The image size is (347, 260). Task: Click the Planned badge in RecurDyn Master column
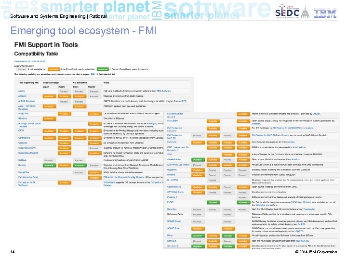(242, 209)
